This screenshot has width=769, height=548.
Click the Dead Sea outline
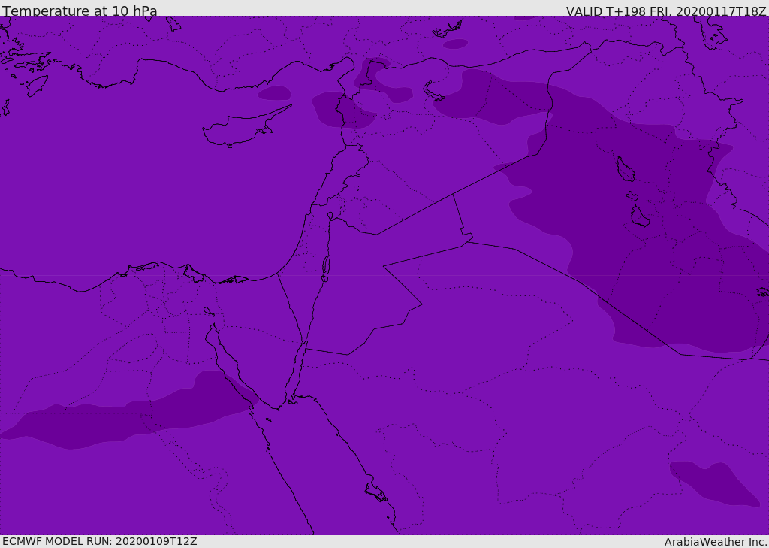tap(326, 268)
